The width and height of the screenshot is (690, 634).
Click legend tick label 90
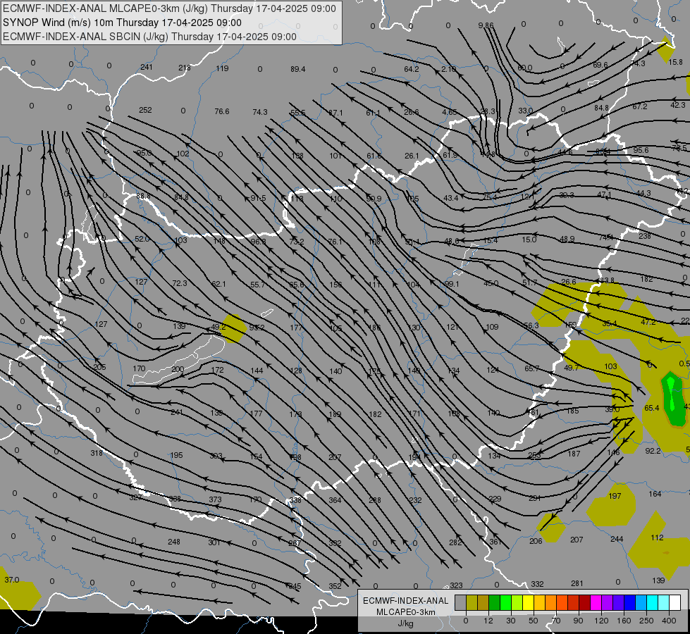click(578, 621)
